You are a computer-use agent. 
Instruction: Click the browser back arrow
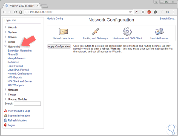pos(5,12)
